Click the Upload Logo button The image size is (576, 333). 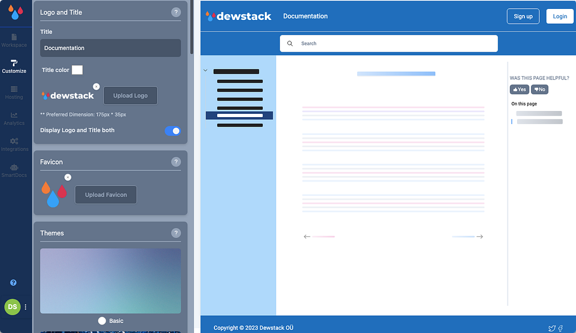point(131,95)
